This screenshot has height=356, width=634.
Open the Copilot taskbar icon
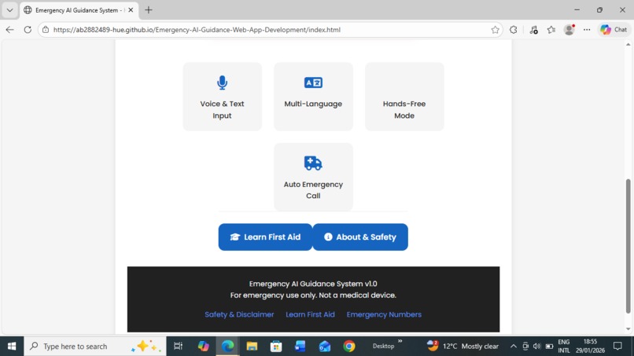pos(204,347)
